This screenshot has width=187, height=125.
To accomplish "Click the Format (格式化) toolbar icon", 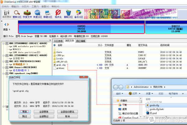I will point(58,14).
